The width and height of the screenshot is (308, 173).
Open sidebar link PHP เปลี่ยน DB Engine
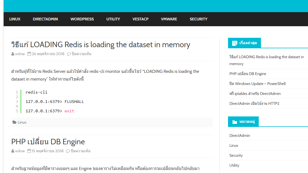[x=248, y=74]
